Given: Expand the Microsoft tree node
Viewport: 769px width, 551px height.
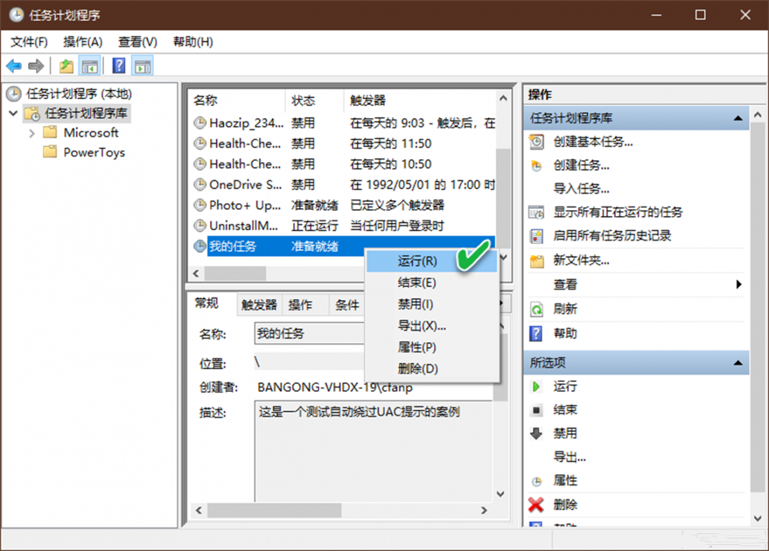Looking at the screenshot, I should (31, 133).
